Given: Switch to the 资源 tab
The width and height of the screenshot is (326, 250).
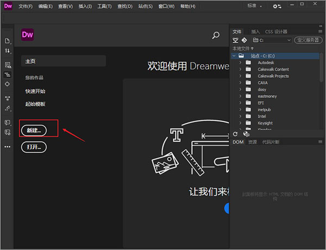Looking at the screenshot, I should pyautogui.click(x=253, y=142).
